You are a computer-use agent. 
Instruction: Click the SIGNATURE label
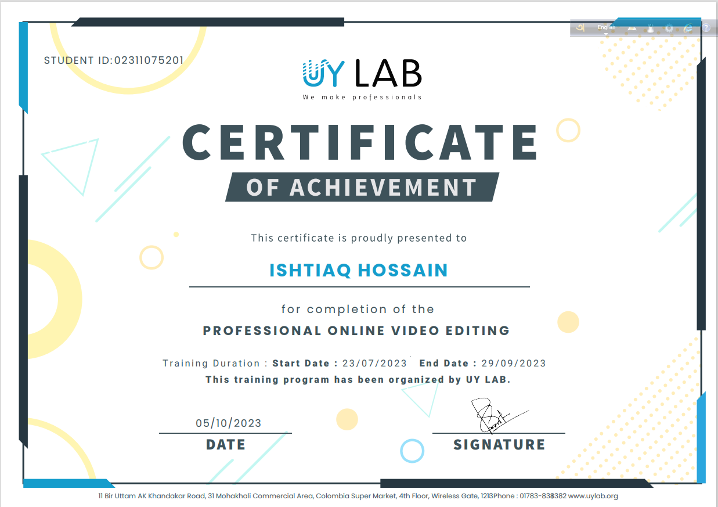(499, 445)
